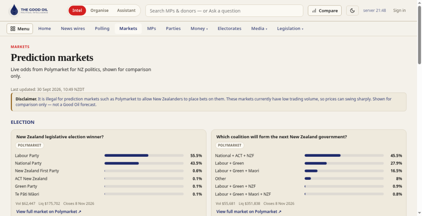Click the 'Te Pāti Māori' label
The height and width of the screenshot is (216, 422).
(x=27, y=194)
